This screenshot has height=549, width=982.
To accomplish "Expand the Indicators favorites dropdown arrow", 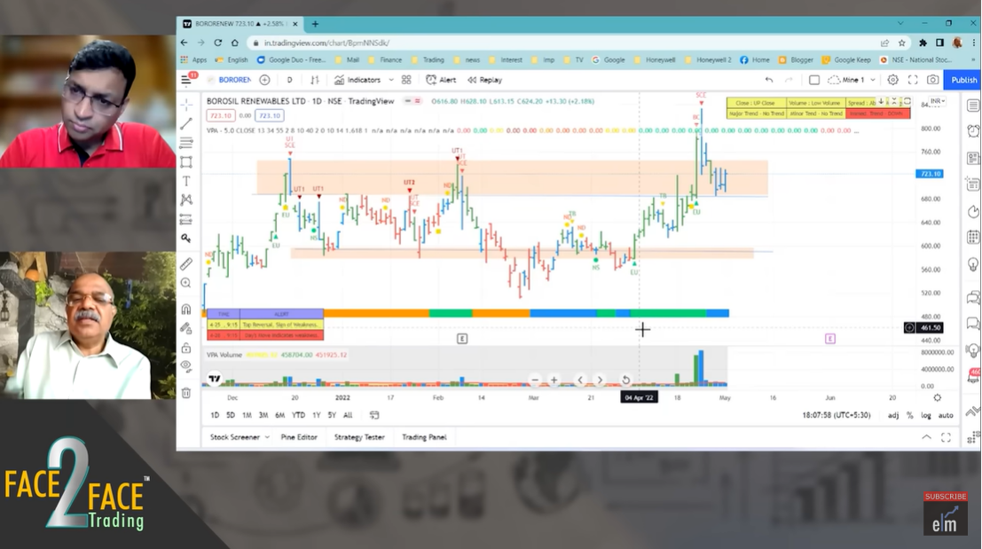I will pyautogui.click(x=391, y=80).
